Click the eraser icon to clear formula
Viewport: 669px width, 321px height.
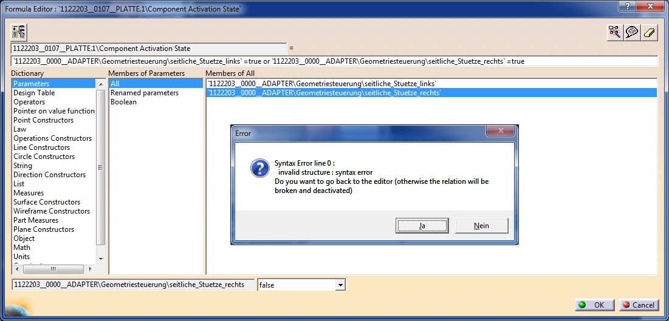(x=648, y=32)
